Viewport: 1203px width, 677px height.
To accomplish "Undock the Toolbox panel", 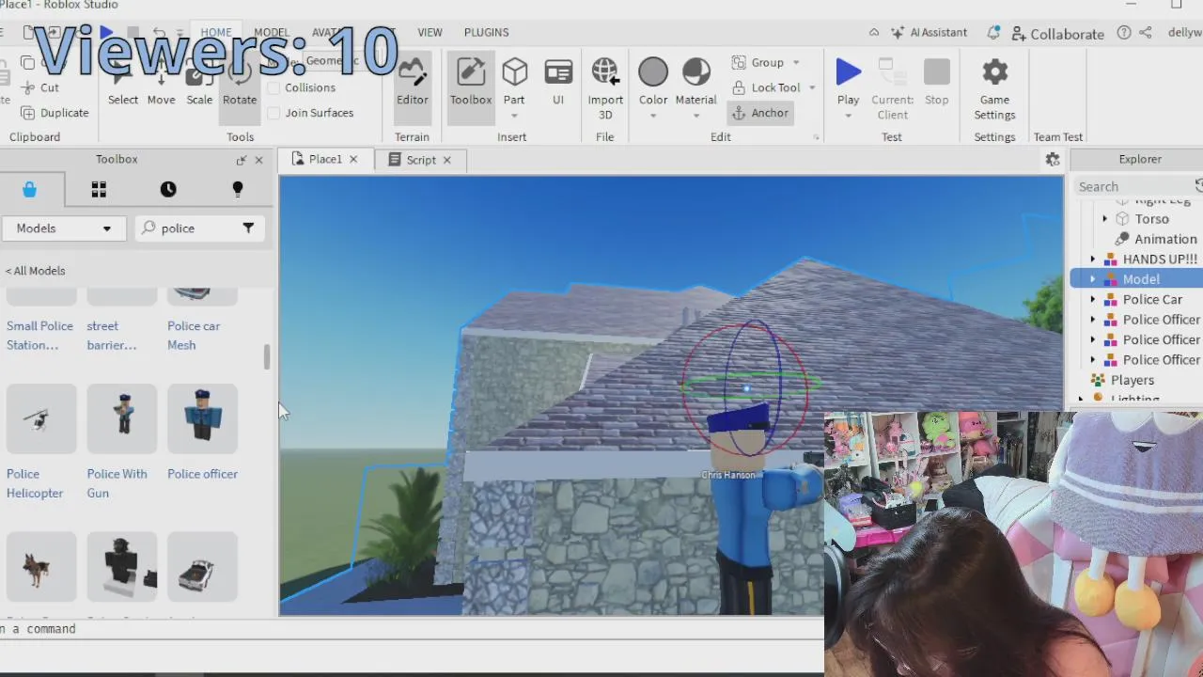I will pyautogui.click(x=241, y=160).
